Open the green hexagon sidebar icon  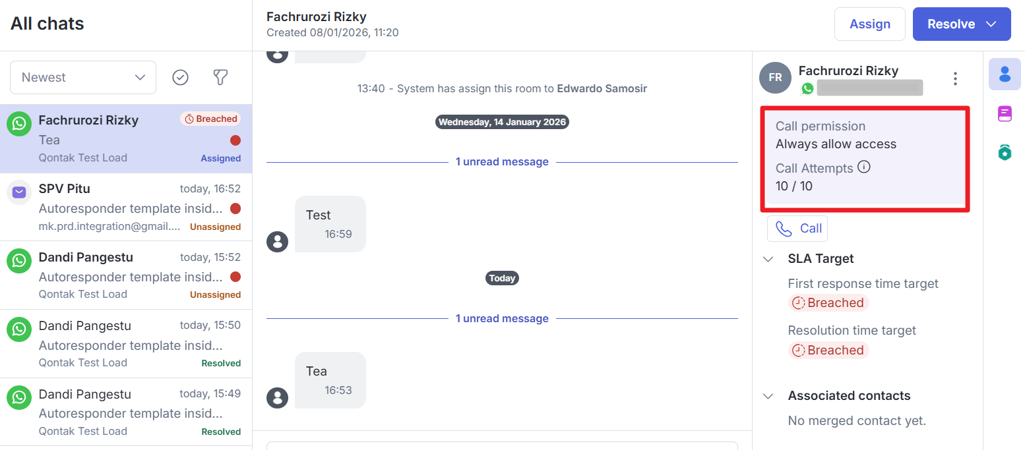(x=1005, y=153)
